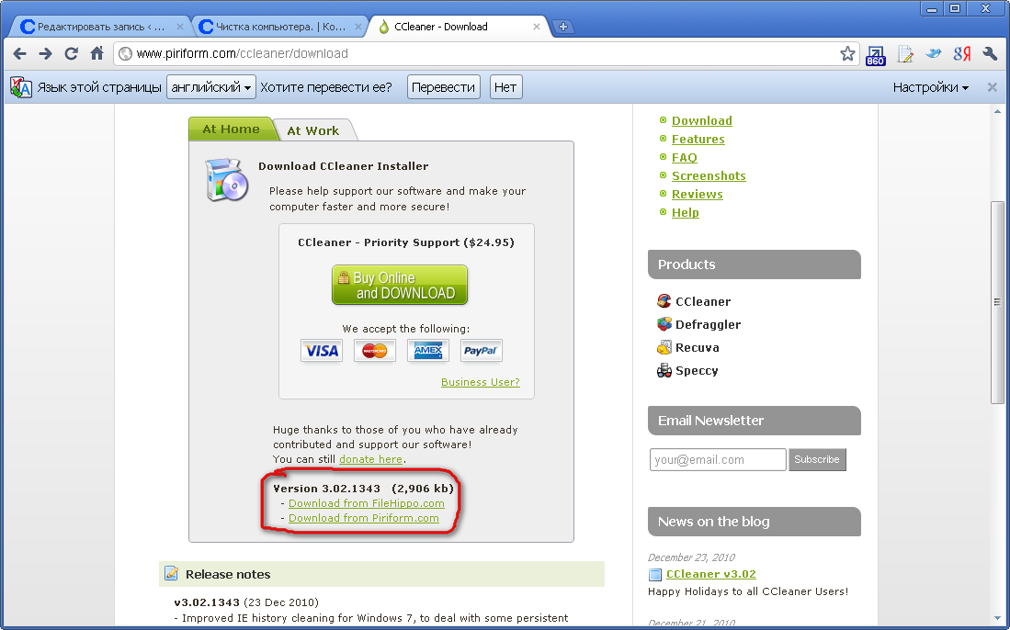The height and width of the screenshot is (630, 1010).
Task: Click the Release notes pencil icon
Action: coord(171,573)
